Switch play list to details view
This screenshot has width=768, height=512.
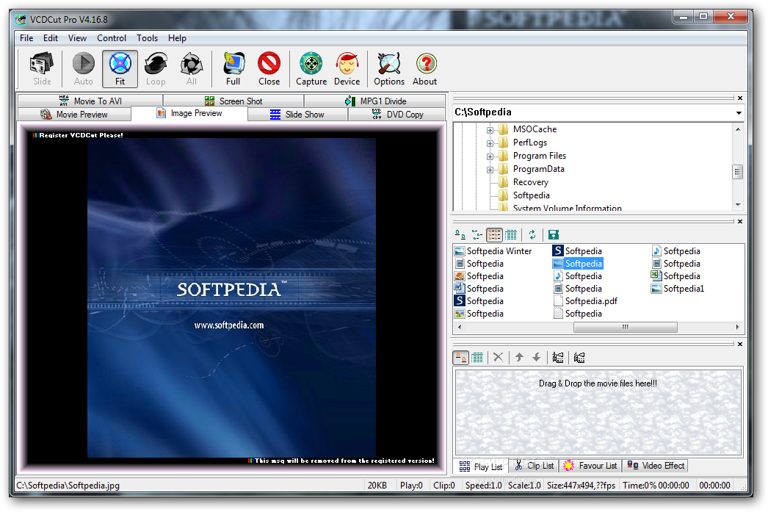pos(477,358)
